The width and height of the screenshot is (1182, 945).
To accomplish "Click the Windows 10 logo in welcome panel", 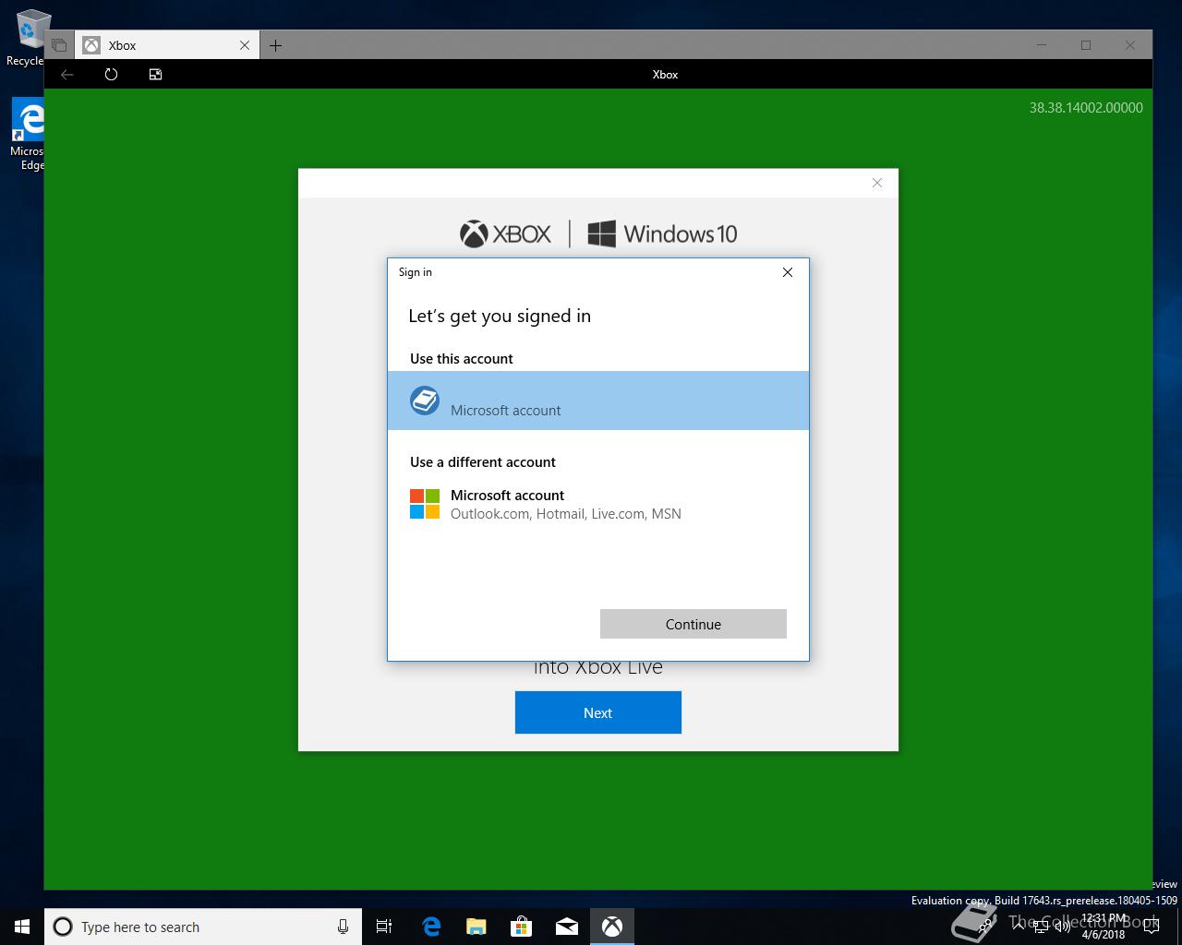I will pyautogui.click(x=662, y=234).
